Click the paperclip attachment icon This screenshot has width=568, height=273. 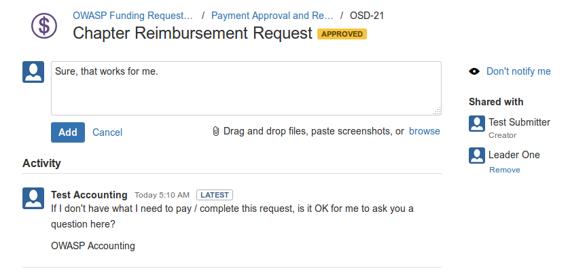coord(216,131)
